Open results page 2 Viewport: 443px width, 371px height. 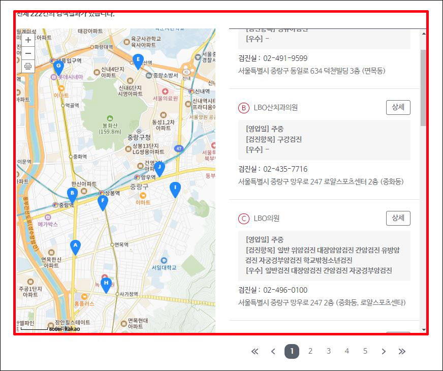tap(310, 351)
